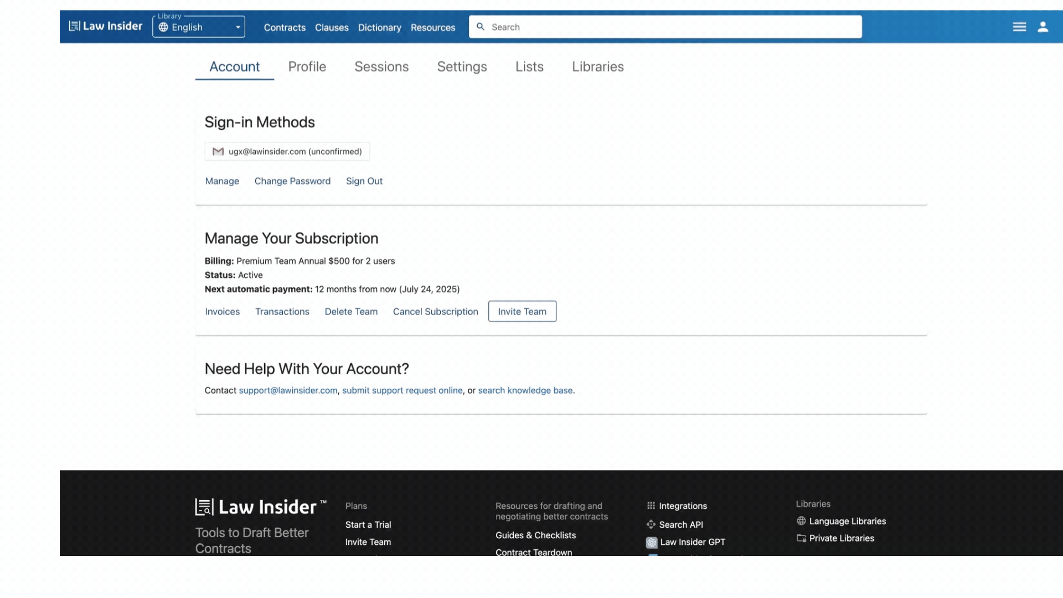Open the search knowledge base link
The image size is (1063, 598).
point(525,390)
